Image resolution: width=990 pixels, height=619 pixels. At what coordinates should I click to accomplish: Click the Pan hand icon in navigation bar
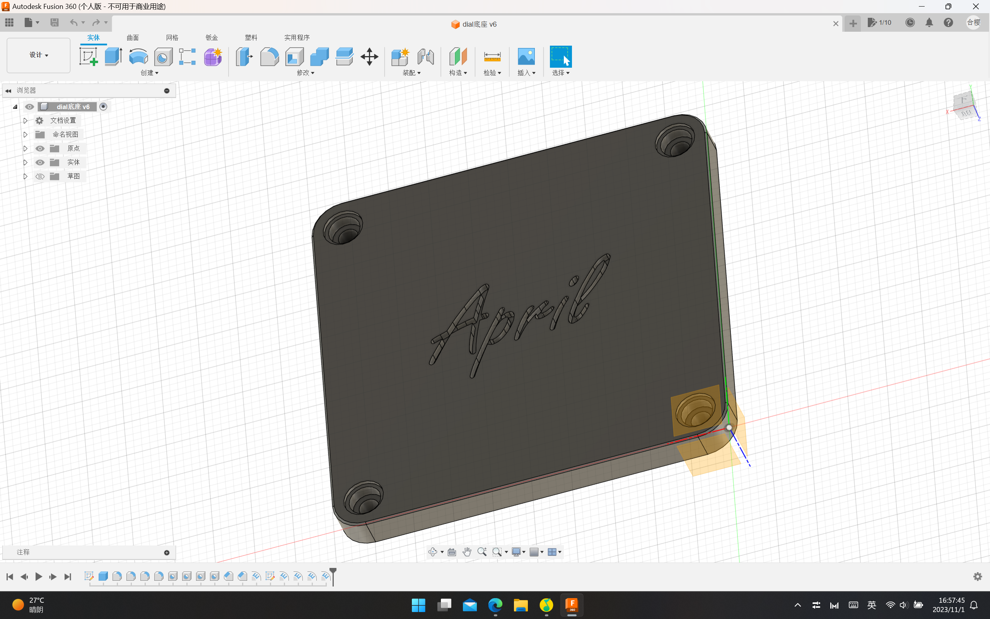tap(467, 552)
